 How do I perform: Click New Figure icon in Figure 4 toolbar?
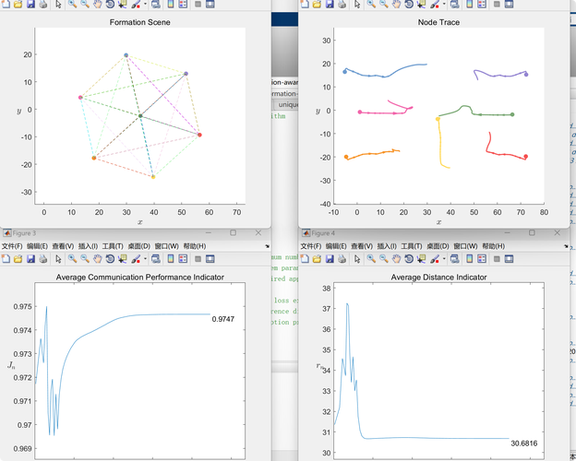[x=306, y=260]
